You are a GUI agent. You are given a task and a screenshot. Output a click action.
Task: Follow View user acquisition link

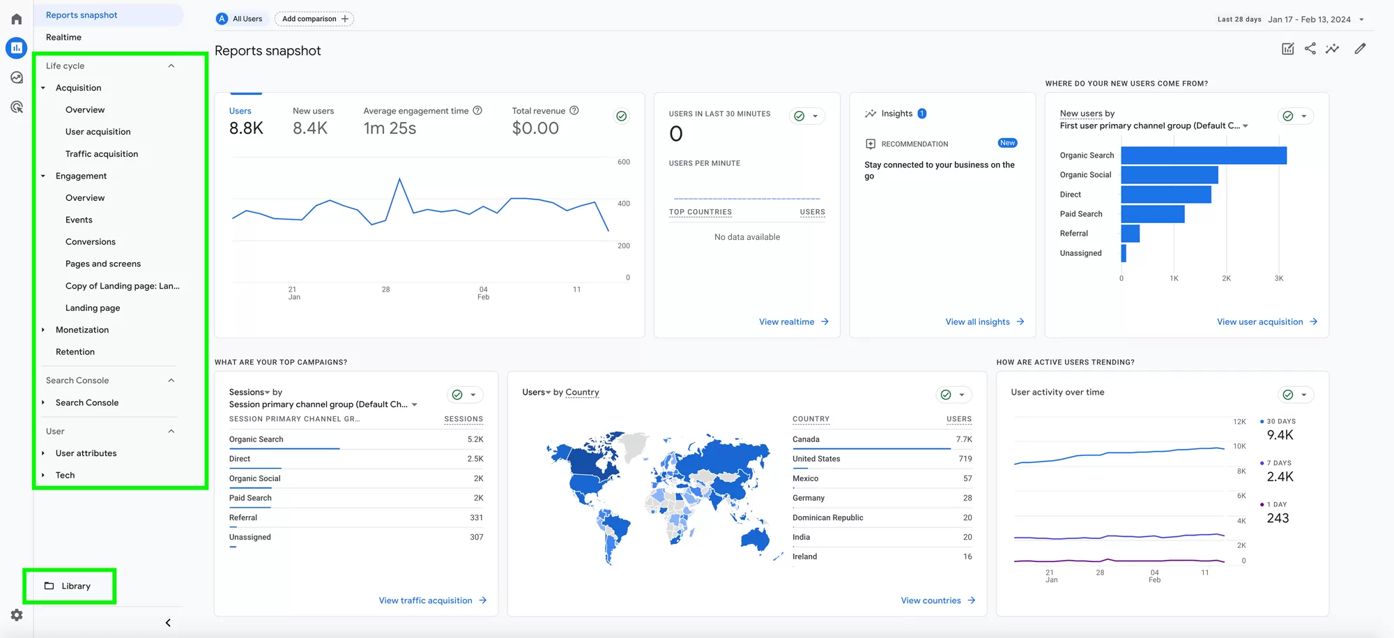tap(1267, 321)
